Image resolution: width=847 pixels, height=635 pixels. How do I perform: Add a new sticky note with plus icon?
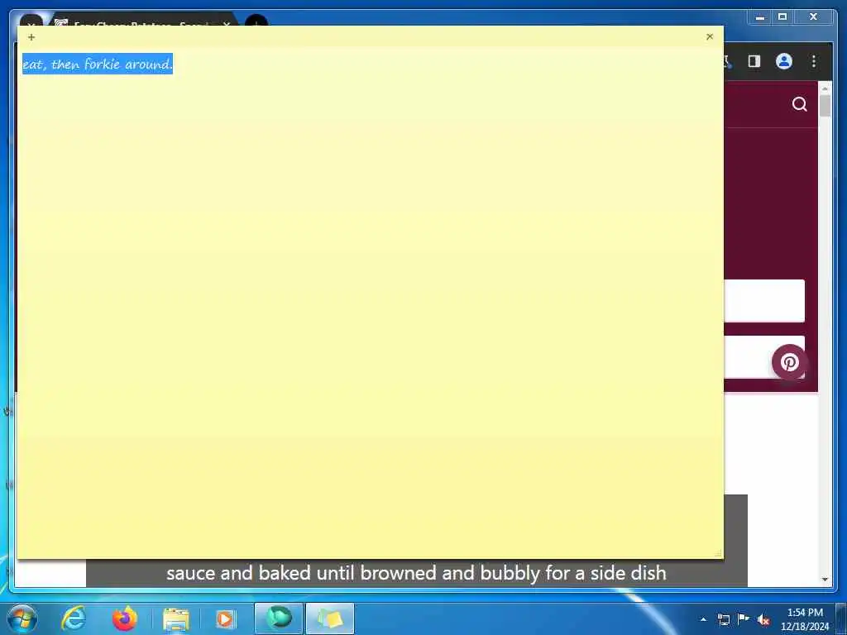(x=31, y=37)
